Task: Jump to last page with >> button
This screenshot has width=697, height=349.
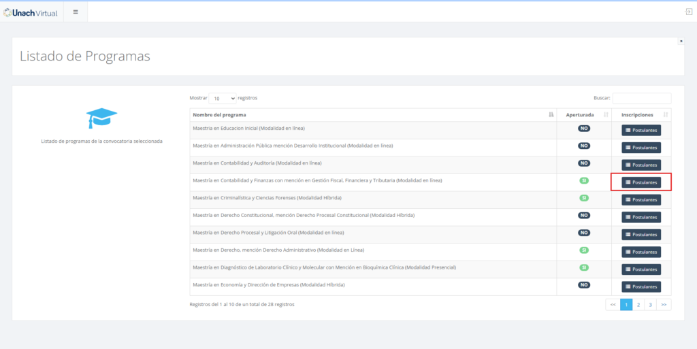Action: pyautogui.click(x=664, y=305)
